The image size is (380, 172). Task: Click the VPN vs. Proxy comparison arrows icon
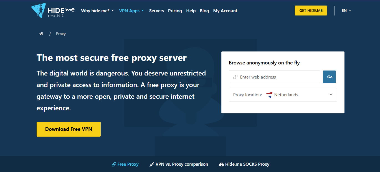tap(152, 164)
